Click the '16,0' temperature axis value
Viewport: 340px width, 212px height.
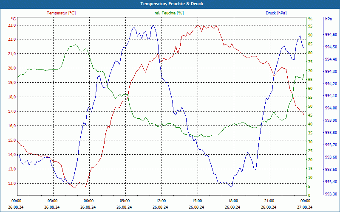pyautogui.click(x=12, y=126)
